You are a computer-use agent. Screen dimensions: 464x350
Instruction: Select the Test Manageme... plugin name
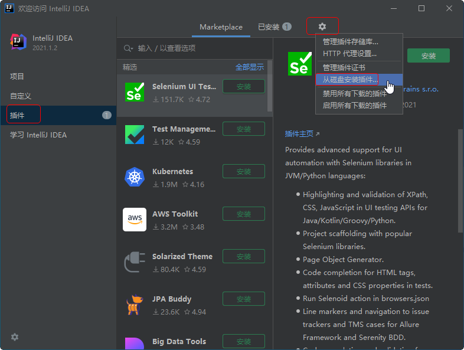point(184,129)
